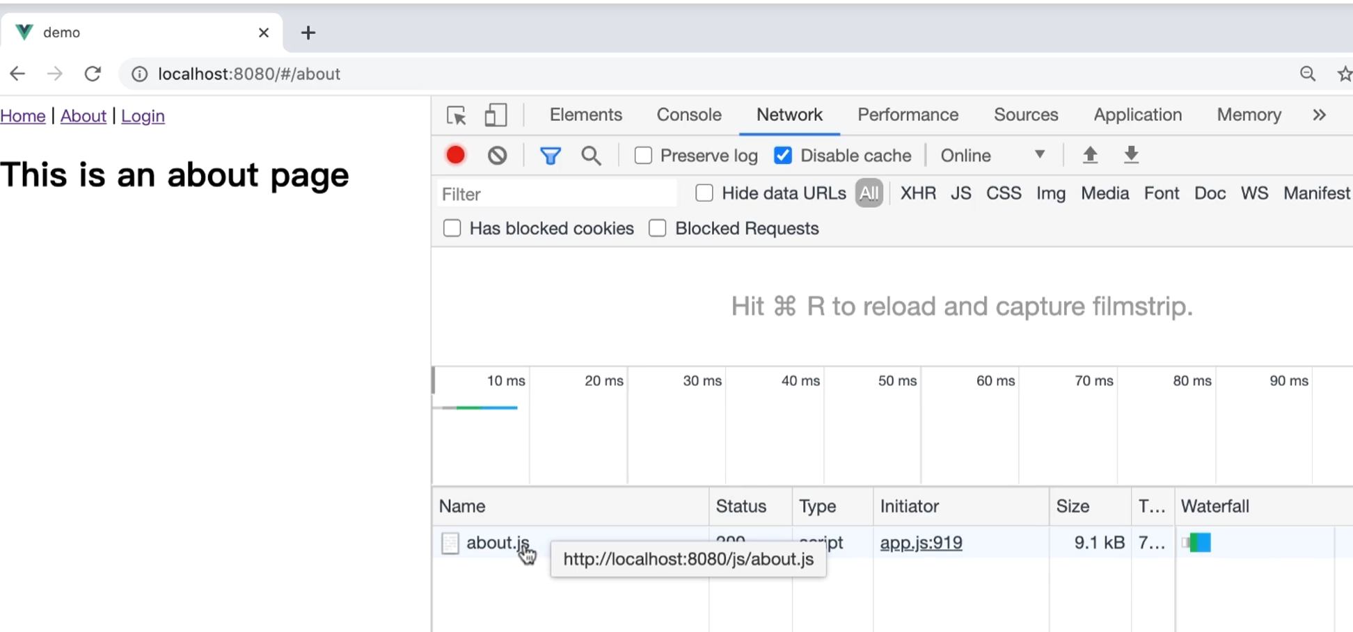Close the demo browser tab
The width and height of the screenshot is (1353, 632).
(263, 33)
